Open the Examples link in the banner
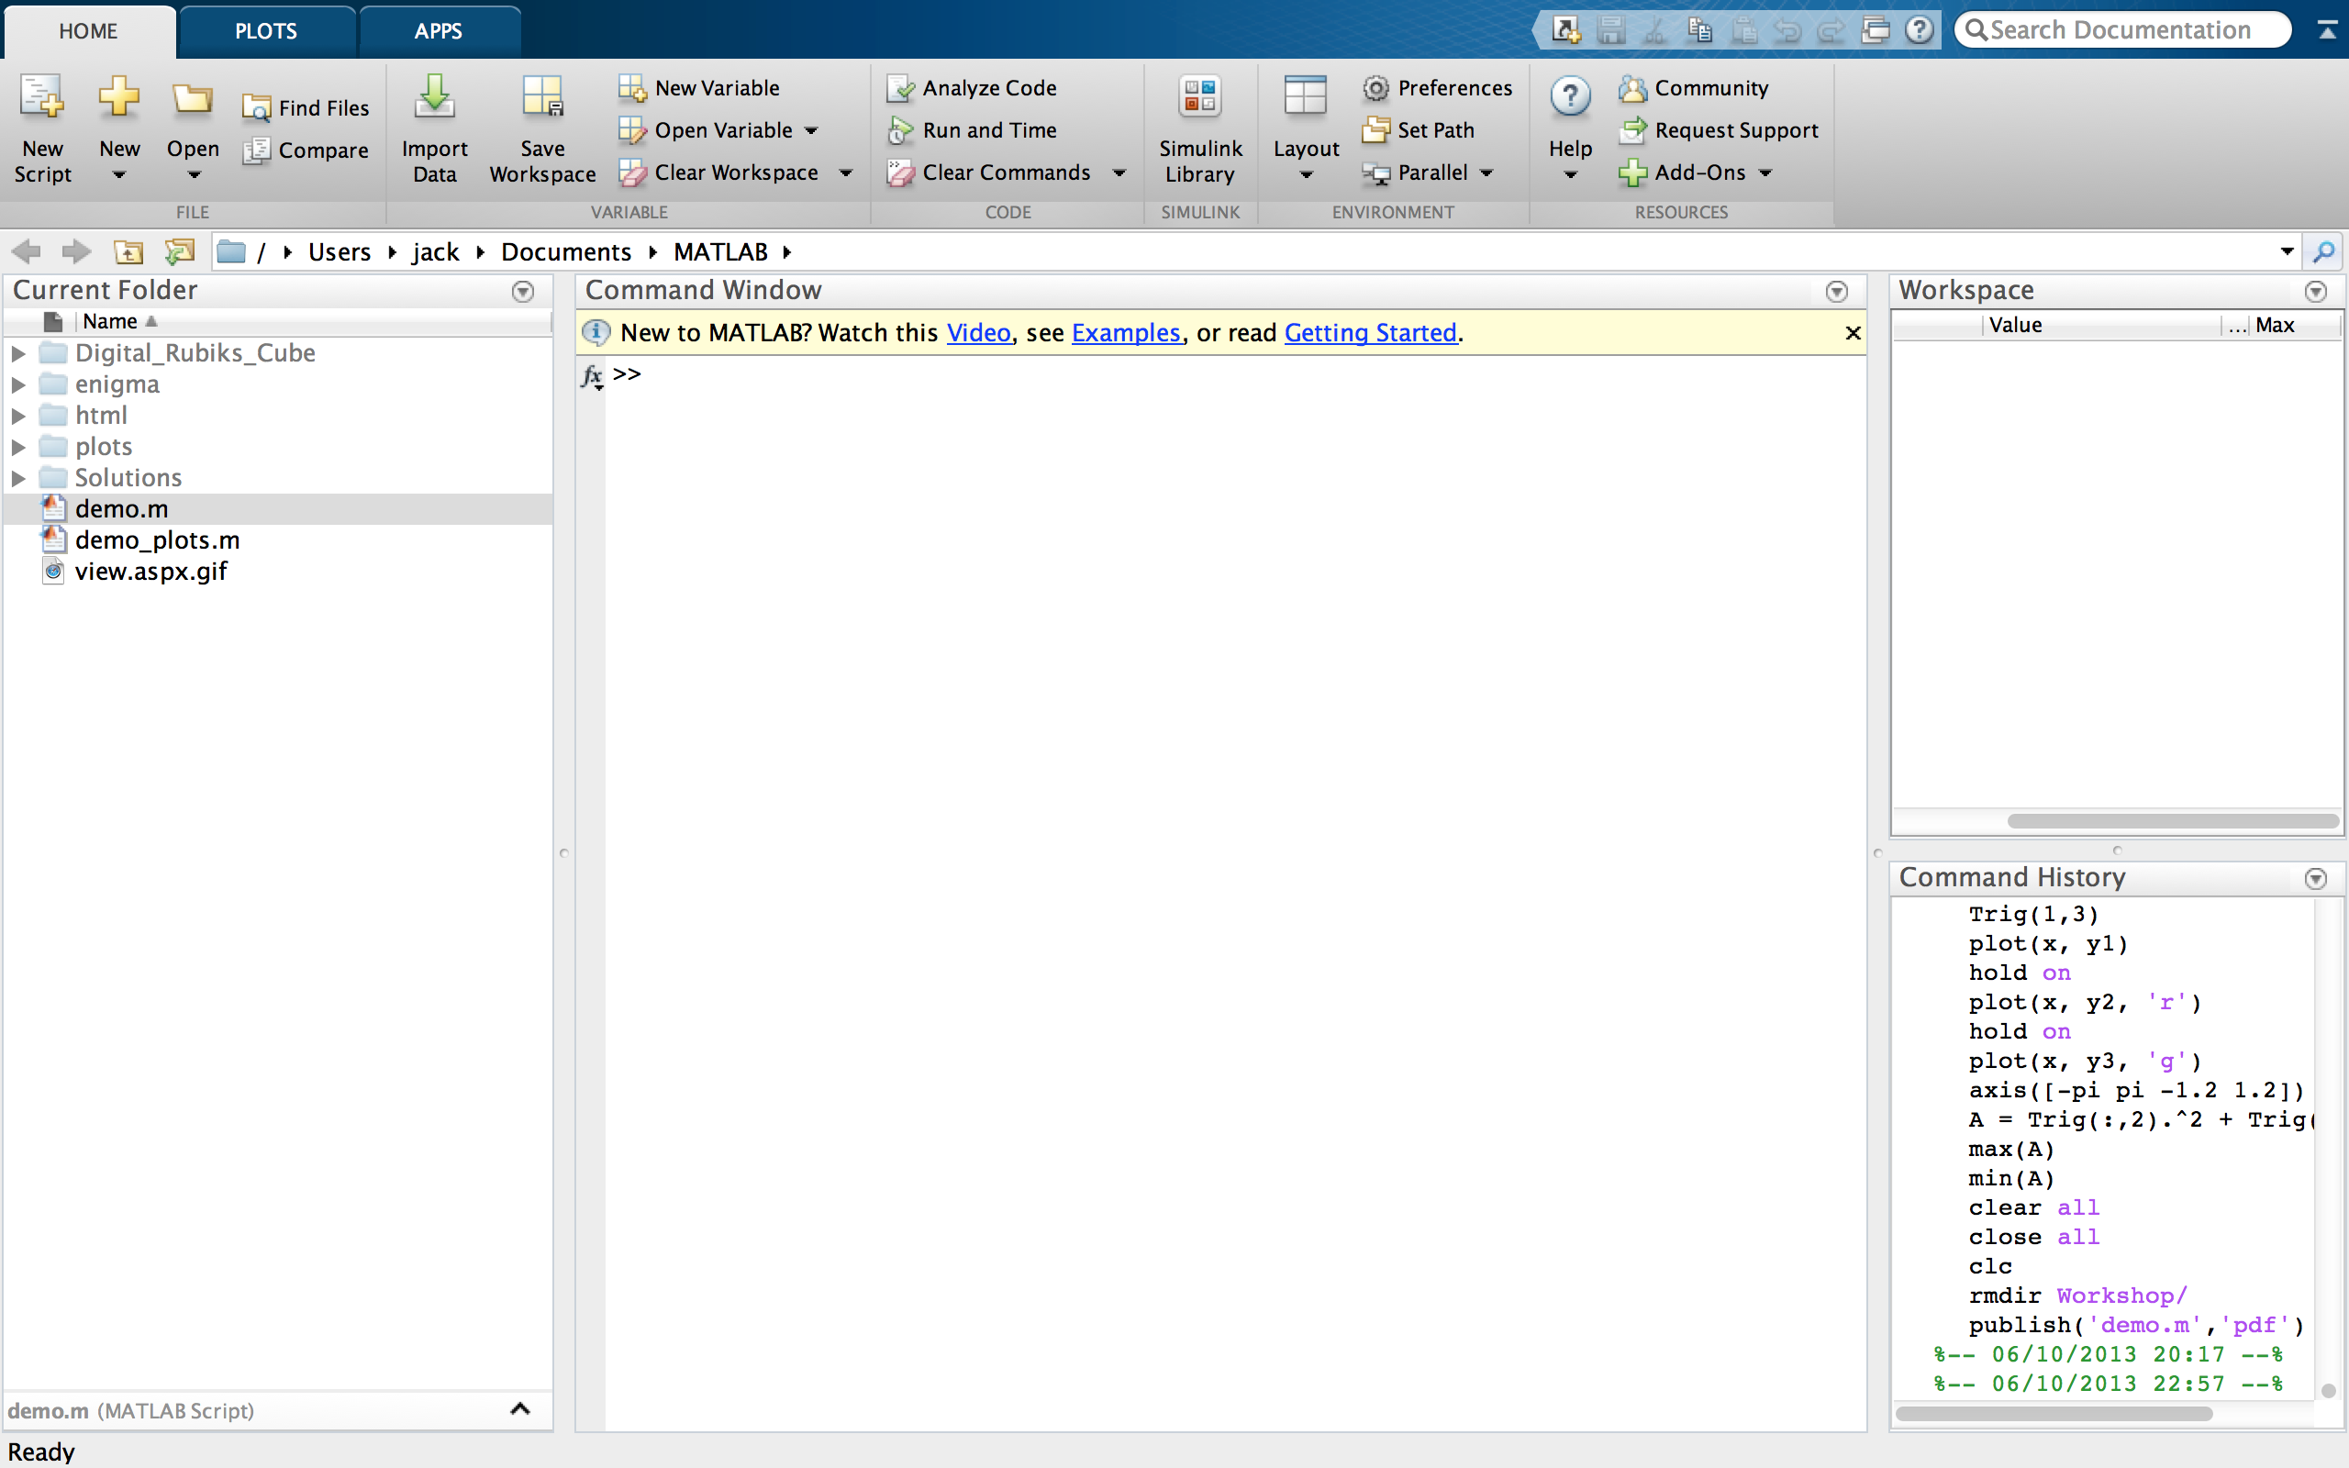Viewport: 2349px width, 1468px height. tap(1126, 333)
